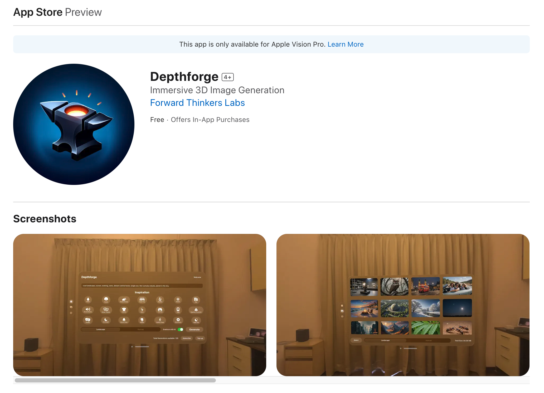The height and width of the screenshot is (393, 544).
Task: Tap the Winter snowflake inspiration icon
Action: point(178,300)
